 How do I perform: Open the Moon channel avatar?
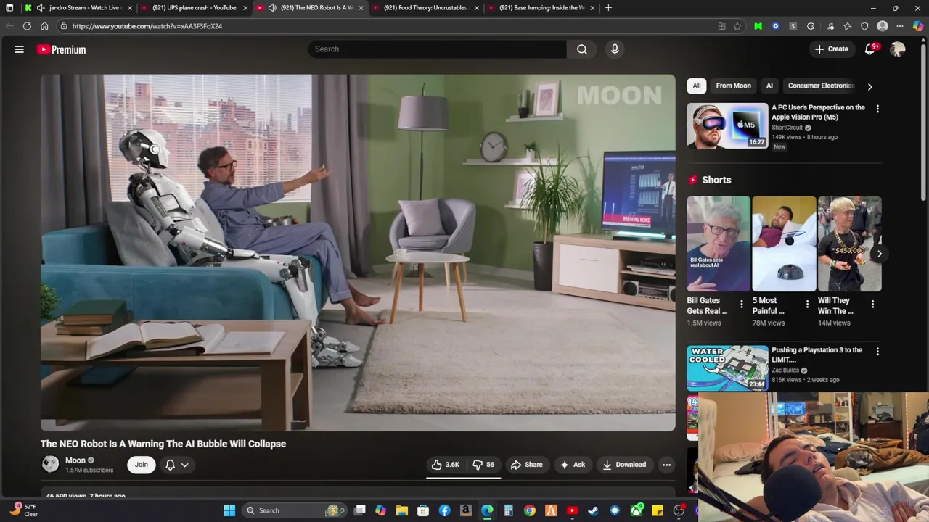[x=50, y=464]
